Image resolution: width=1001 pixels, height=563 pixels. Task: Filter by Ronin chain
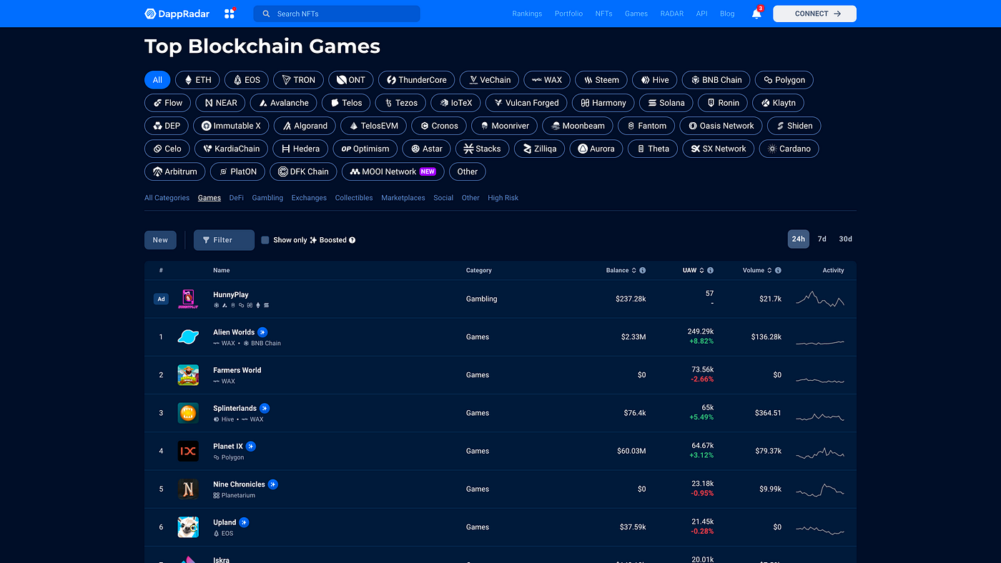pos(723,103)
